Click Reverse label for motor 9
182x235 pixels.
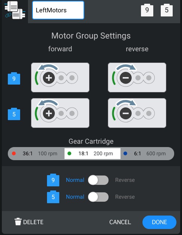tap(125, 180)
